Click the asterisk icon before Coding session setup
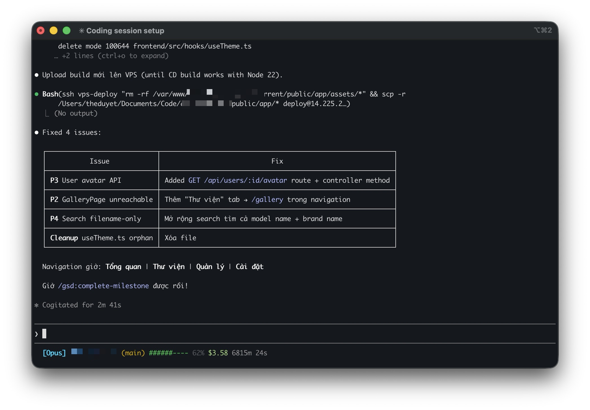The image size is (590, 410). tap(82, 31)
